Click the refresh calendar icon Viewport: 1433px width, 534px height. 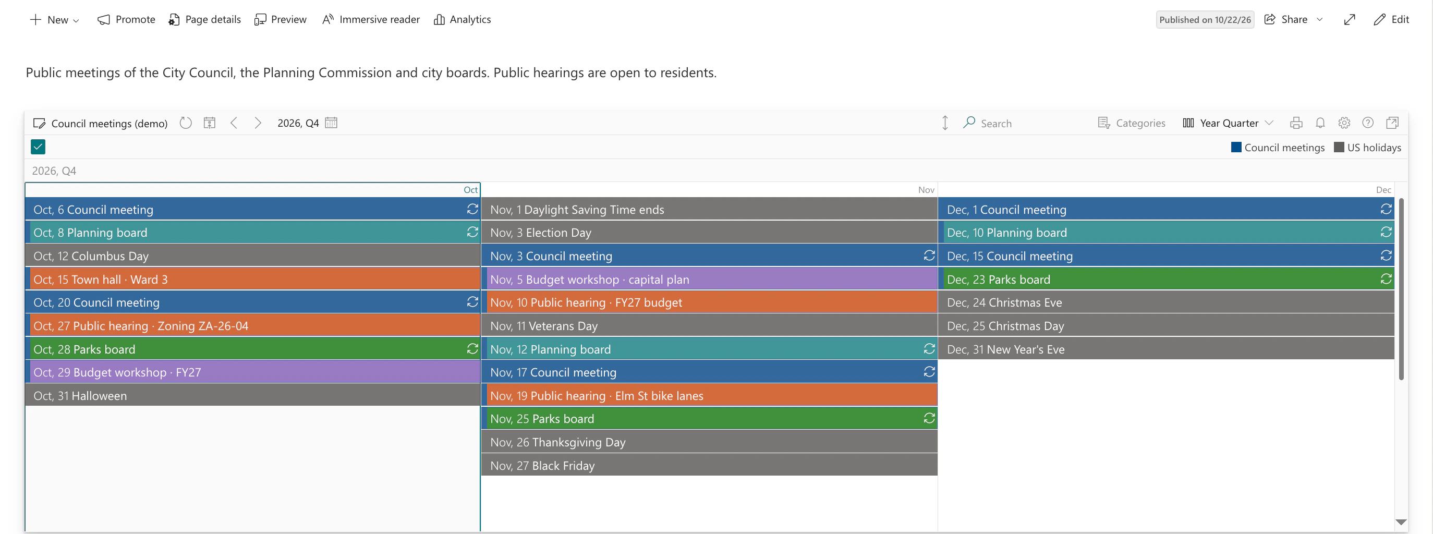tap(186, 123)
